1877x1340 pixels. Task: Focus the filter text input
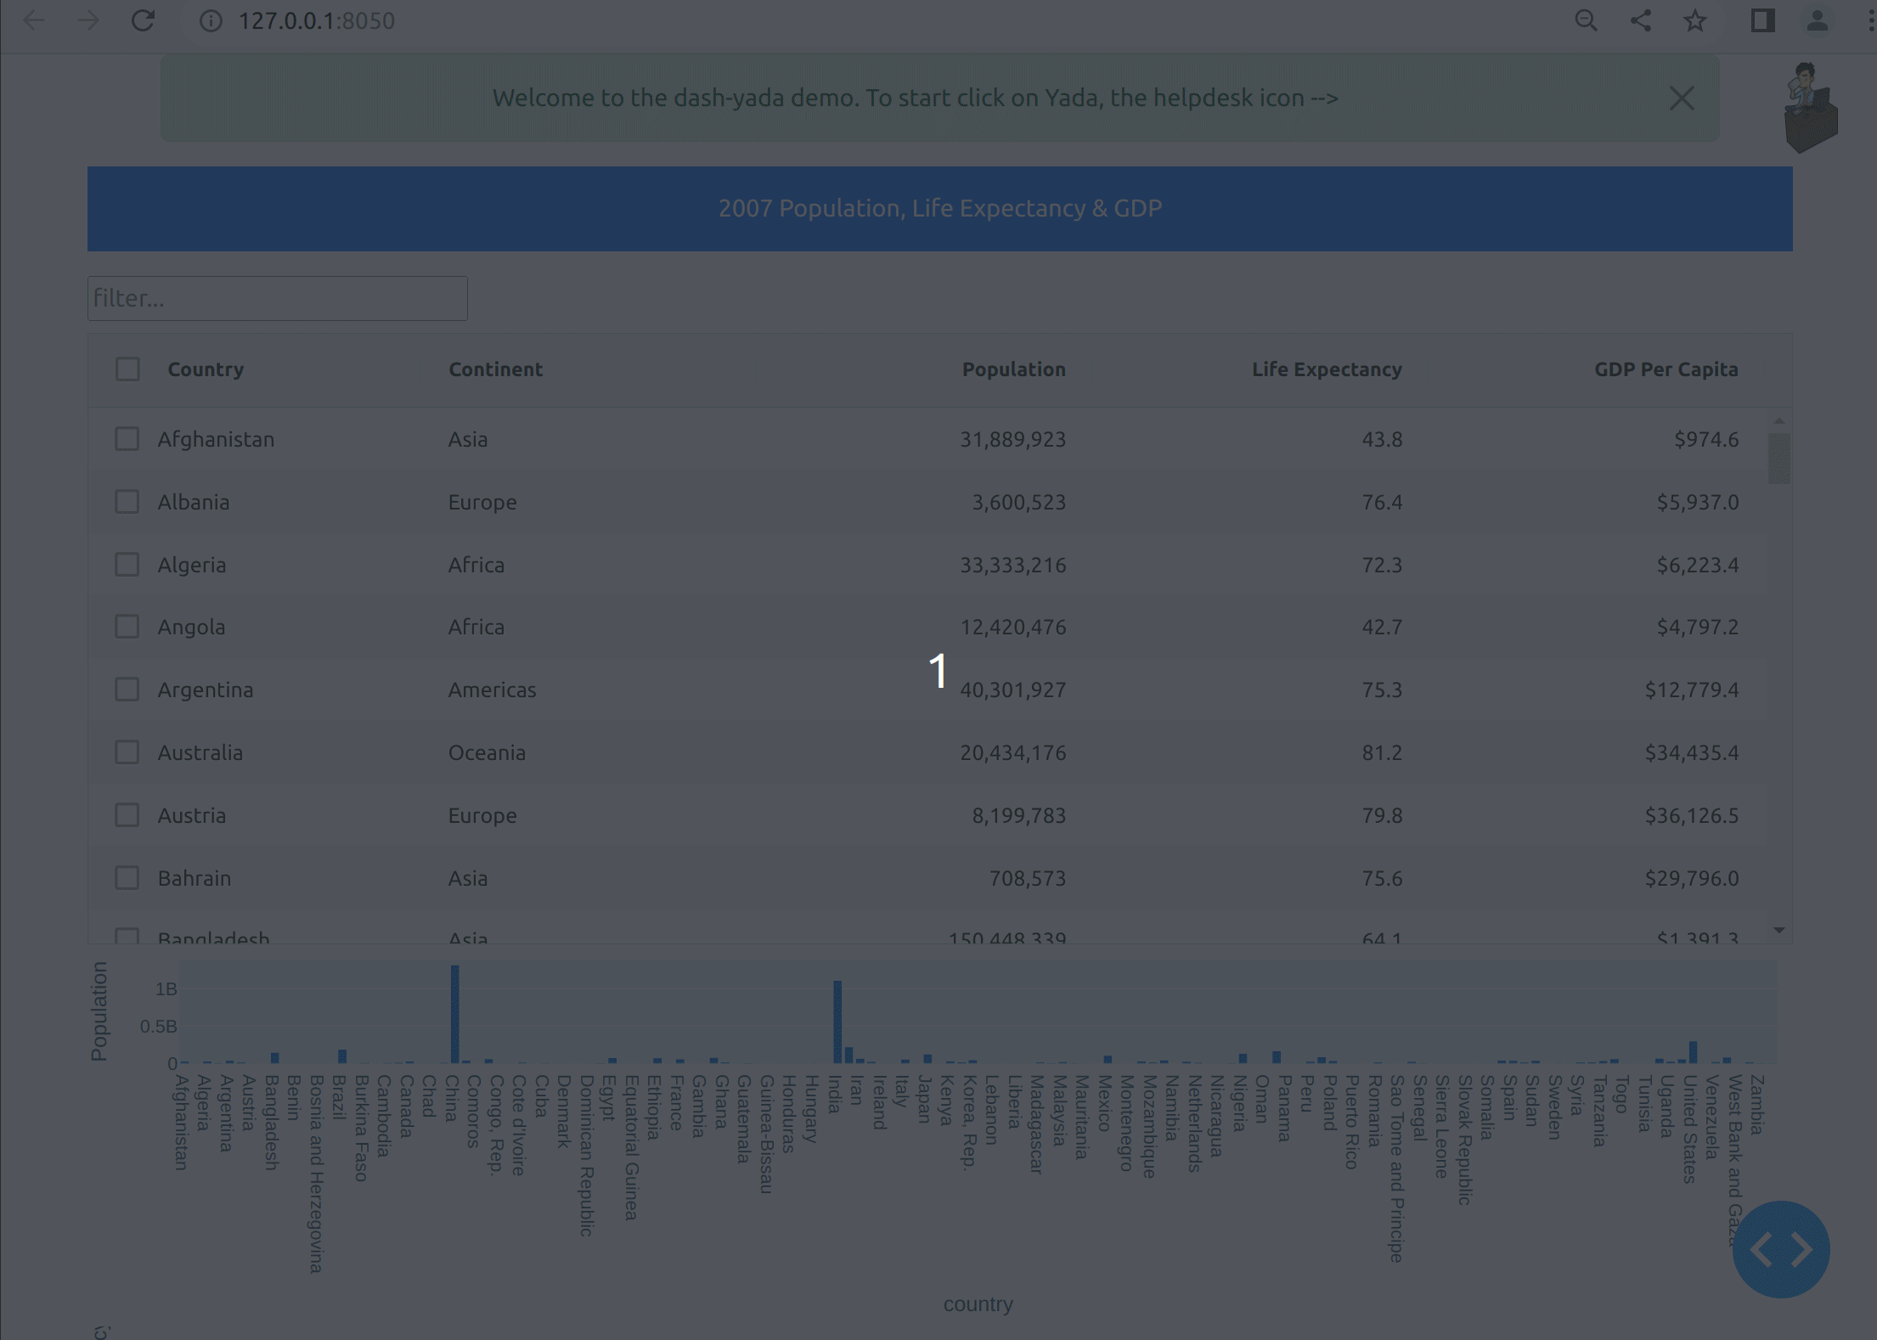coord(277,298)
